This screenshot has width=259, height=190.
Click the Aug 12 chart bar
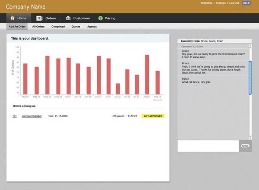[x=158, y=83]
